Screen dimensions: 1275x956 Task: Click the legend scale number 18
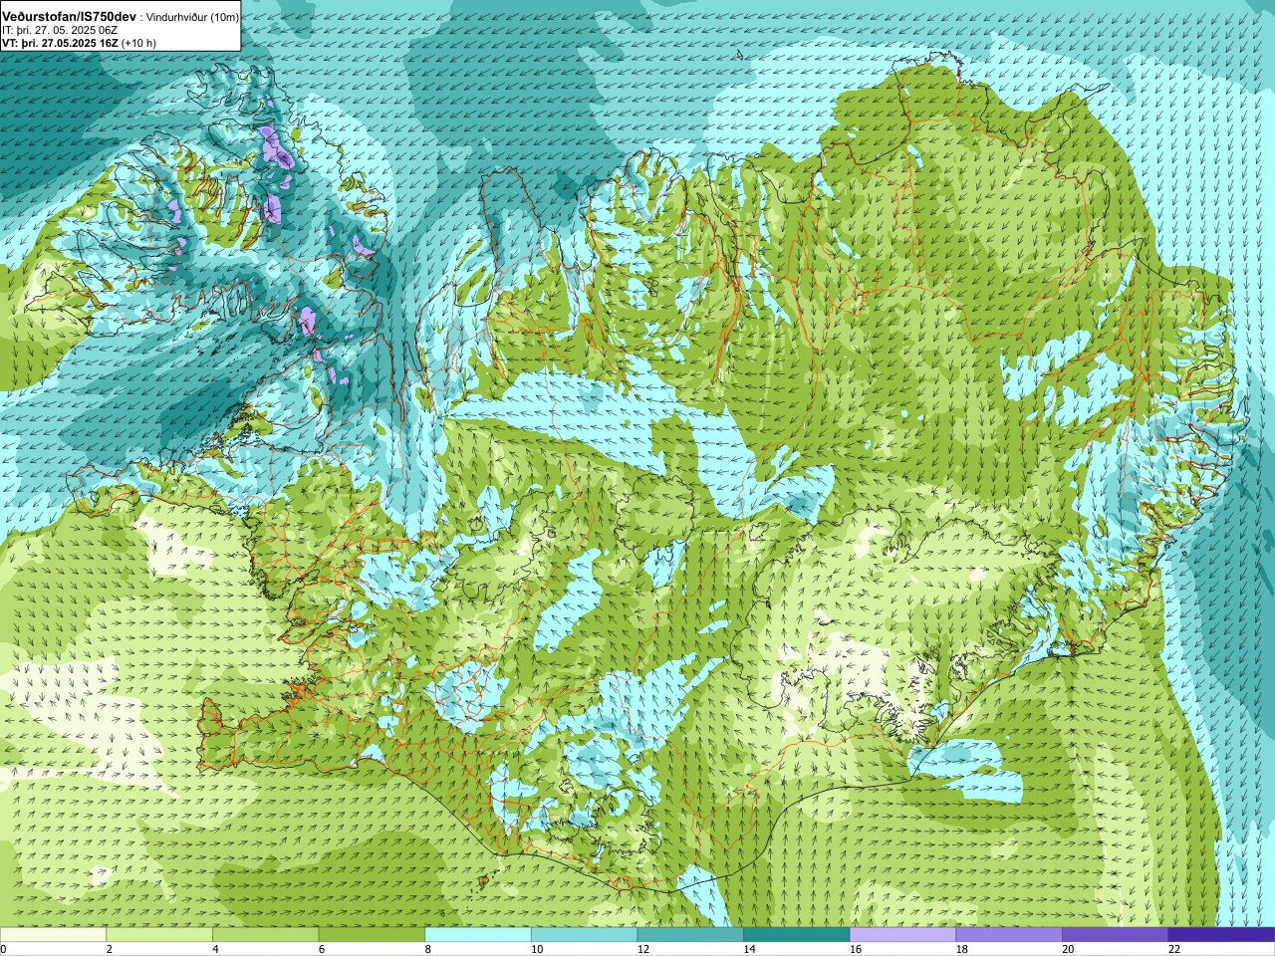[x=960, y=949]
